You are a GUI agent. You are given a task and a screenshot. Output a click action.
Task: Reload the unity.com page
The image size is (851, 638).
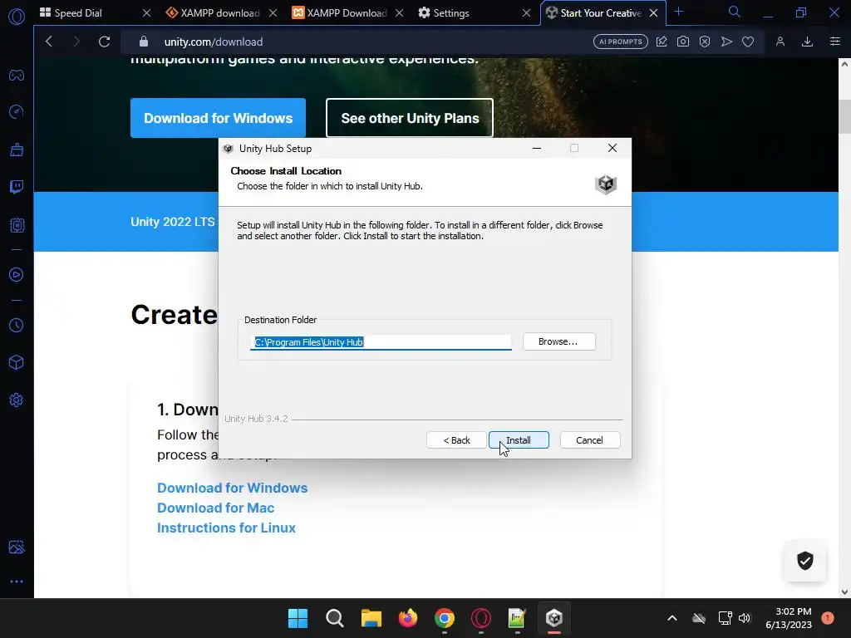tap(104, 42)
